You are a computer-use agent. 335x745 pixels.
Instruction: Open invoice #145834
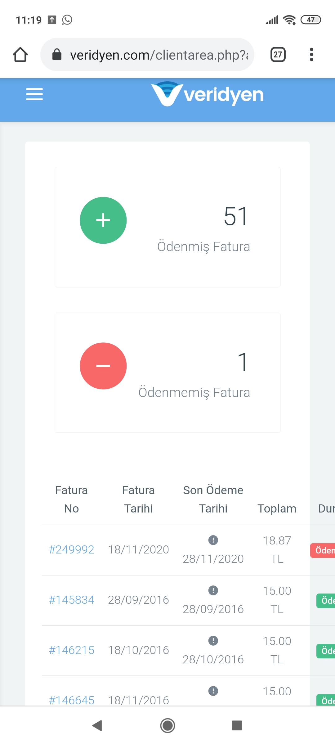point(72,600)
